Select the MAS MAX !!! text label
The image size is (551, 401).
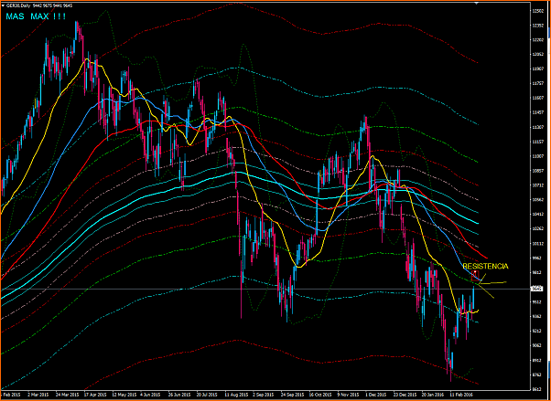[x=36, y=16]
